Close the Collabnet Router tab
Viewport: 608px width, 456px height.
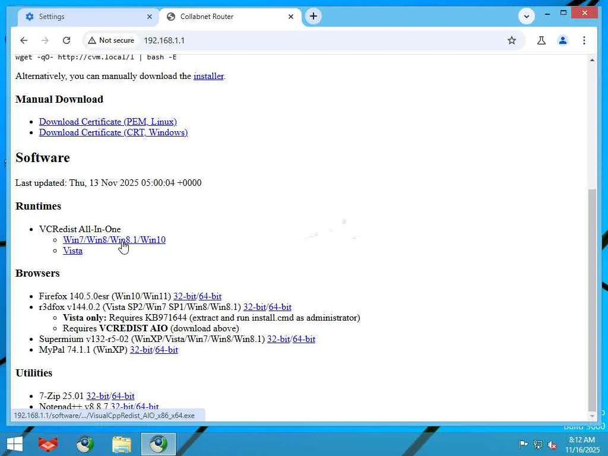(291, 17)
